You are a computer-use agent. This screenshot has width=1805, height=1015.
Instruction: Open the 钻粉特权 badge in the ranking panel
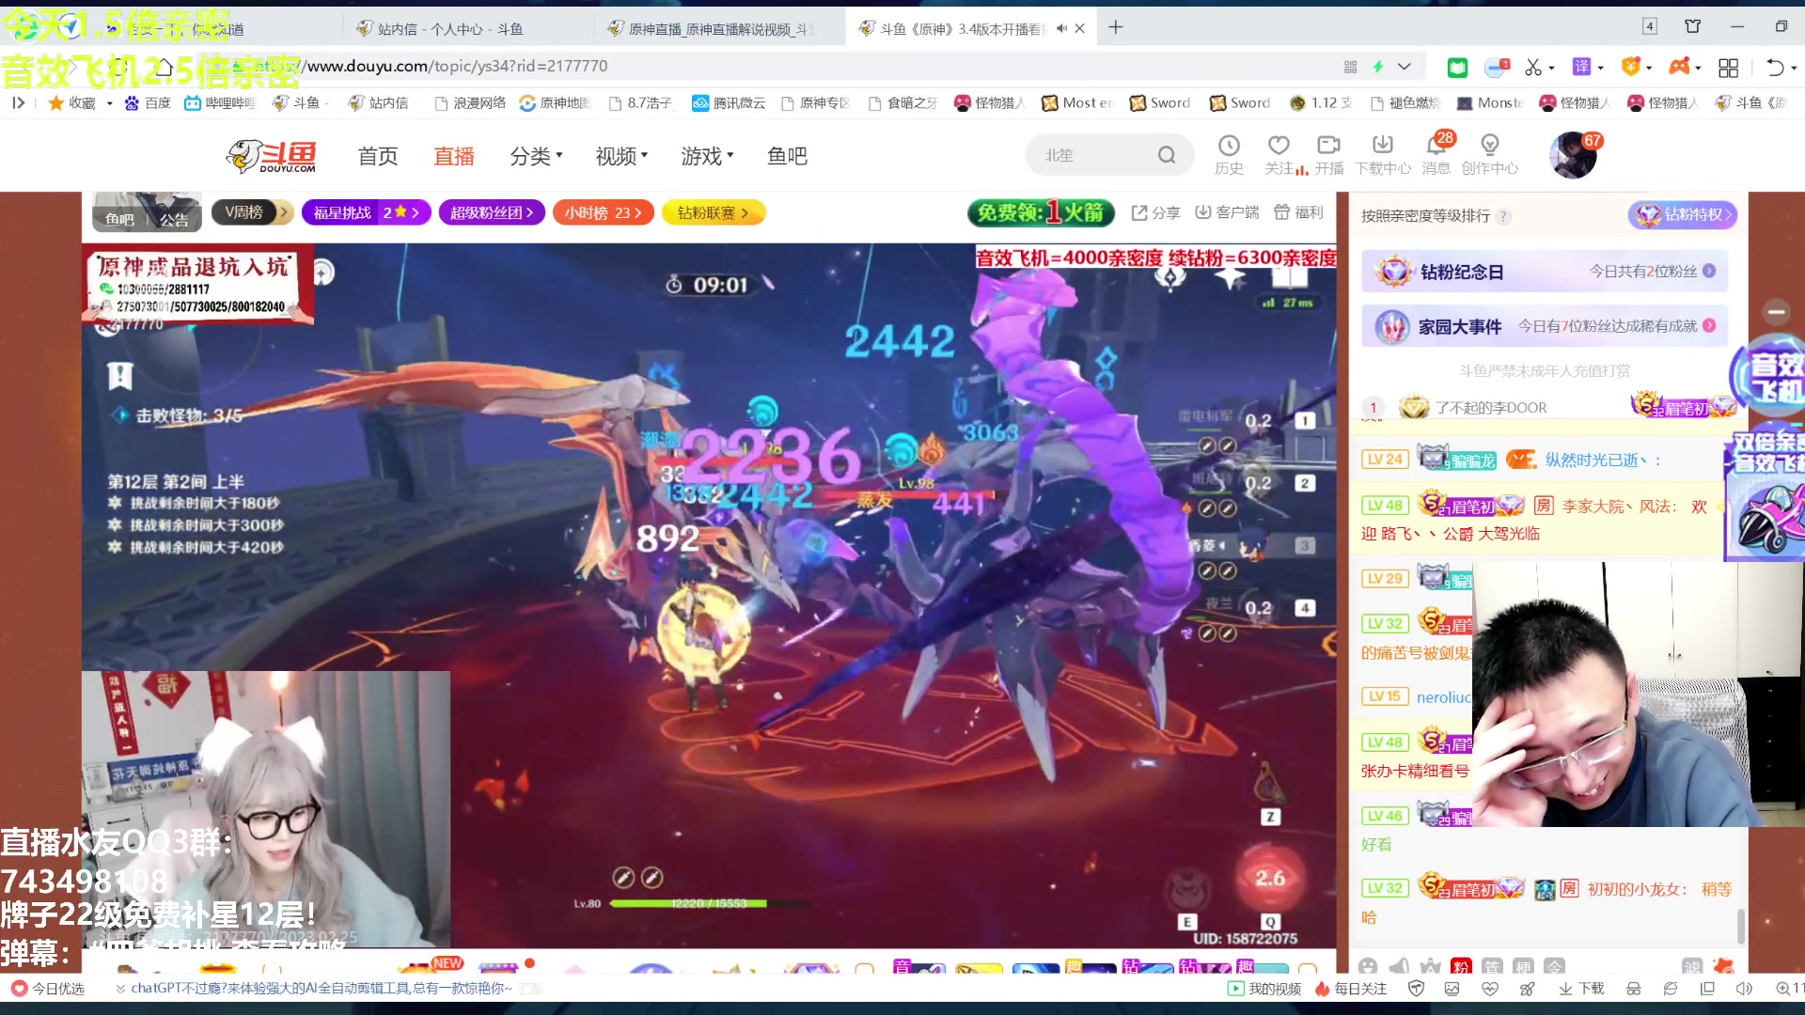pyautogui.click(x=1682, y=214)
